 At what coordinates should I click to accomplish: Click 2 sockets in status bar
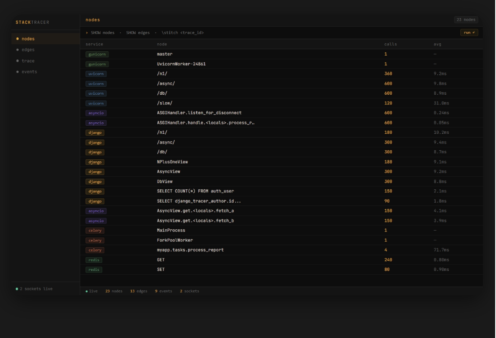coord(189,291)
